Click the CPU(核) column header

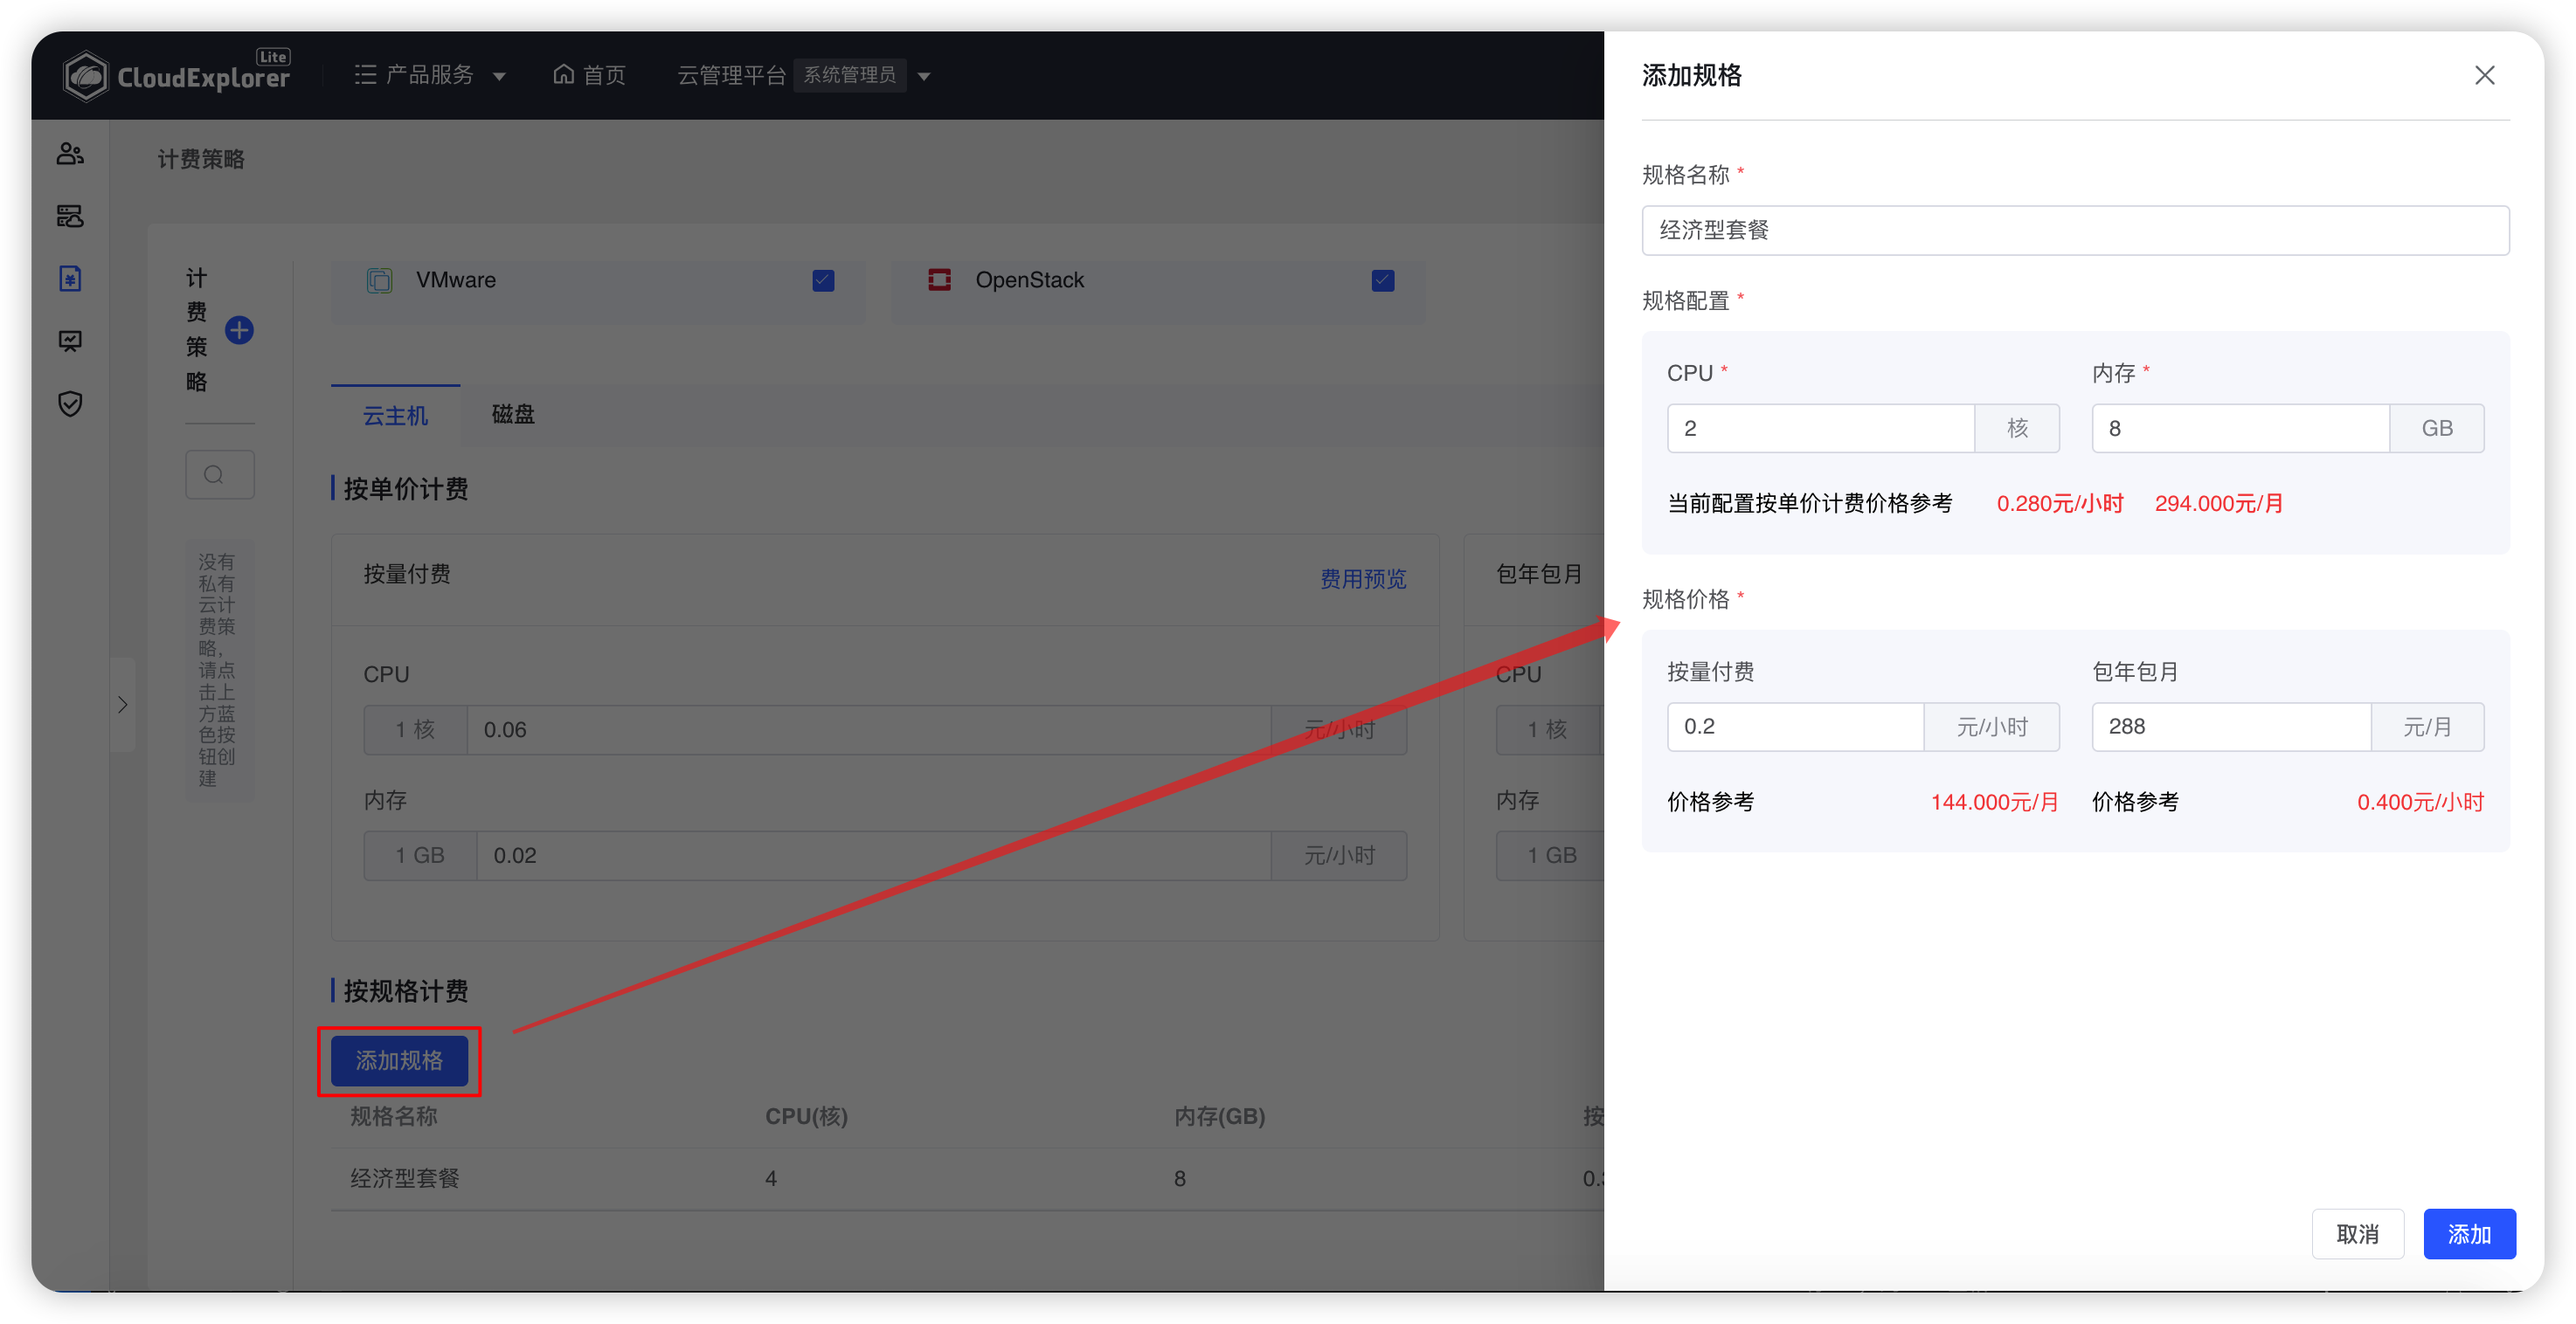coord(806,1116)
